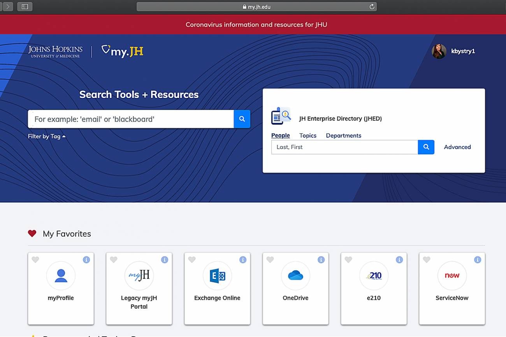Open the myProfile app icon
Viewport: 506px width, 337px height.
(61, 276)
